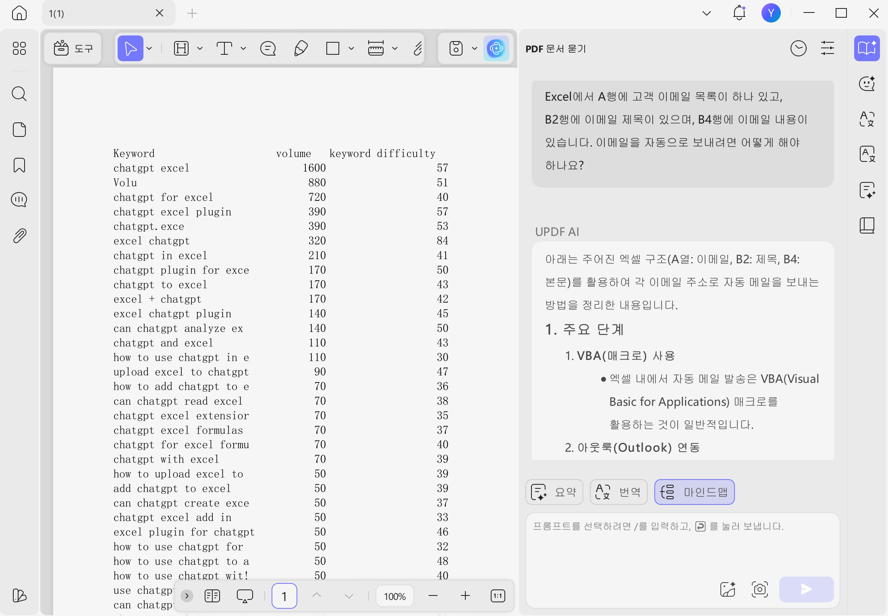The image size is (888, 616).
Task: Expand the highlight tool dropdown arrow
Action: tap(200, 48)
